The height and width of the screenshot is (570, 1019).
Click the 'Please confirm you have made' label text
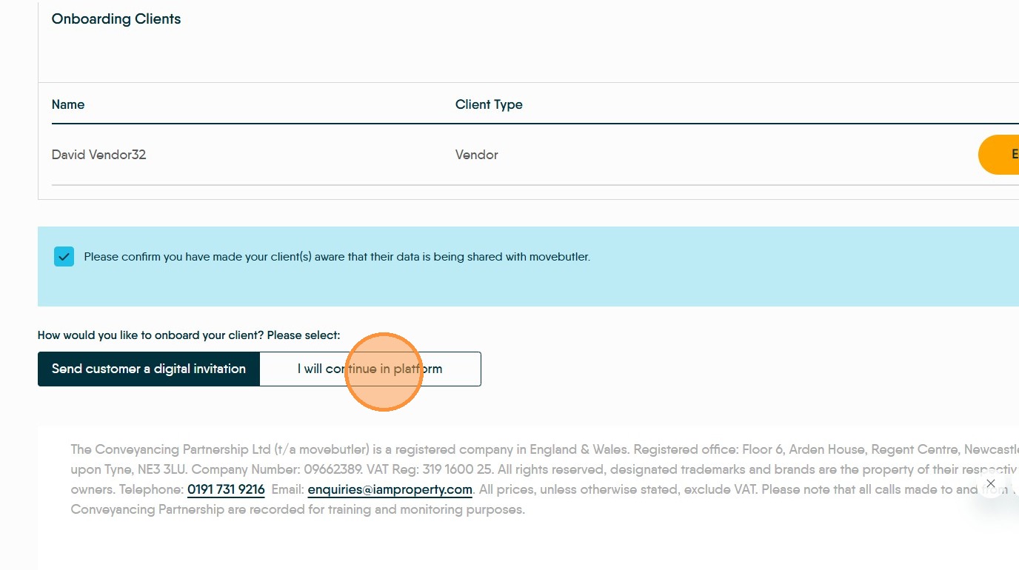(337, 257)
